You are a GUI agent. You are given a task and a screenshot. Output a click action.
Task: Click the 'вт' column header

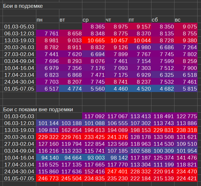point(71,20)
